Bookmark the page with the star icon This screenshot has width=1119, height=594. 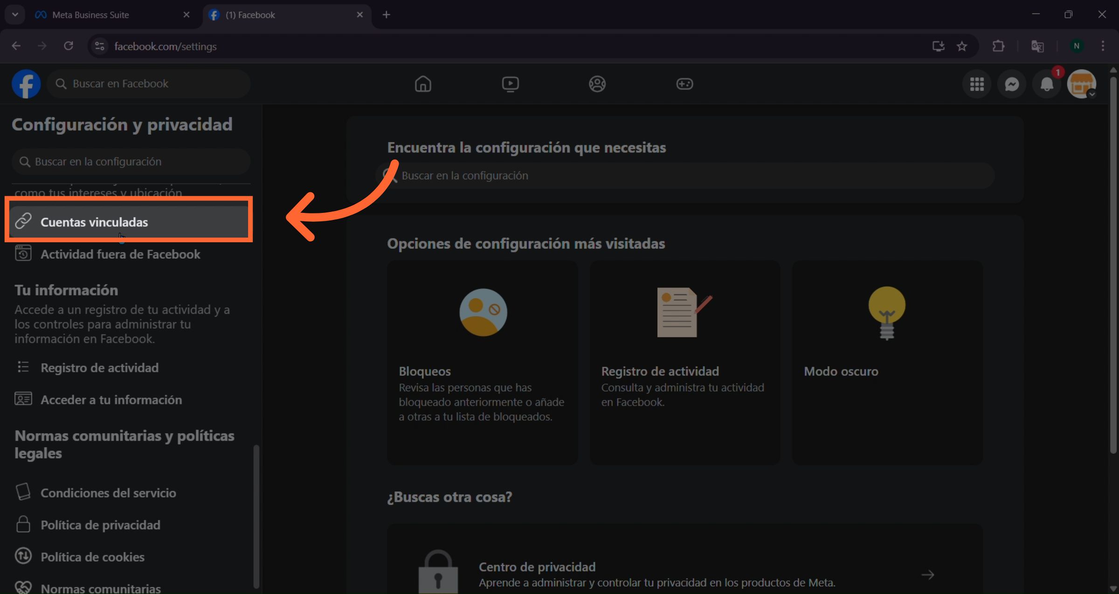point(962,46)
